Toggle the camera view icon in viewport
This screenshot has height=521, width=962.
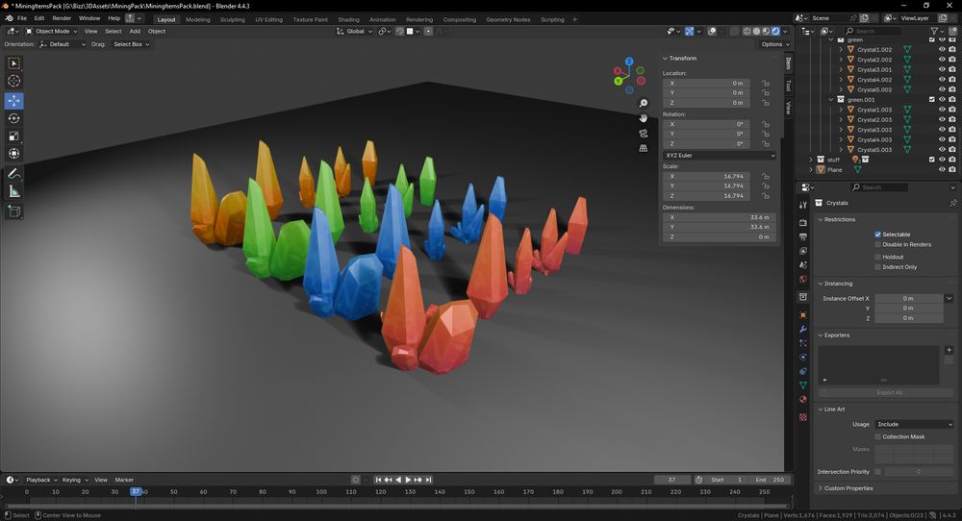pos(644,133)
